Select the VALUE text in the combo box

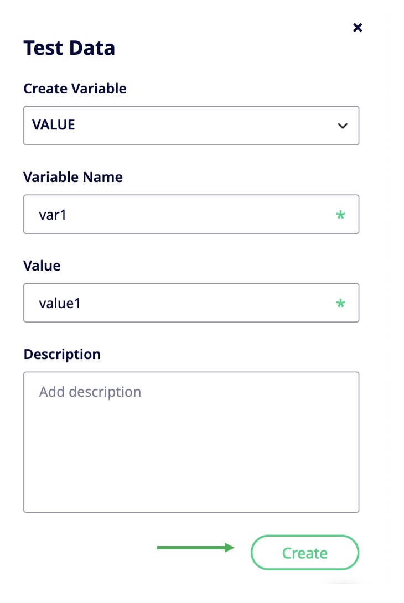(54, 125)
